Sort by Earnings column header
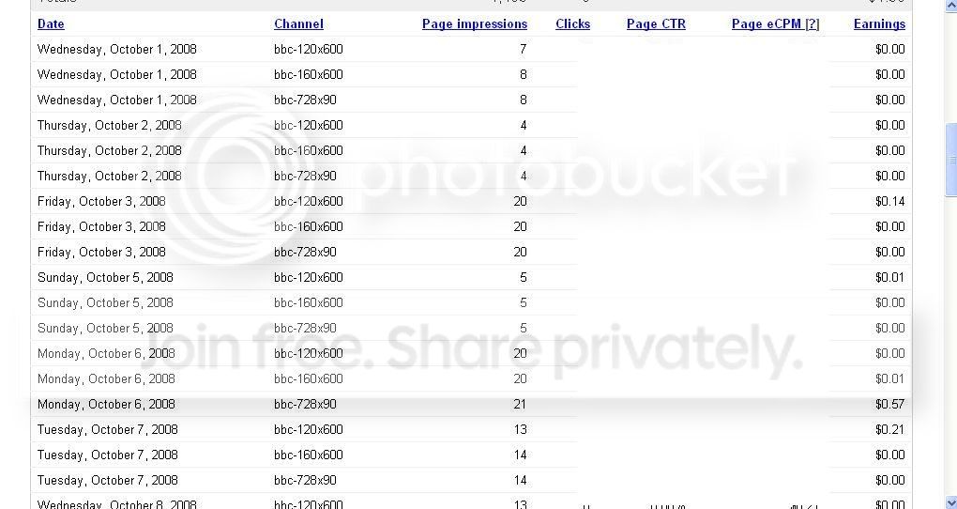 [x=879, y=23]
